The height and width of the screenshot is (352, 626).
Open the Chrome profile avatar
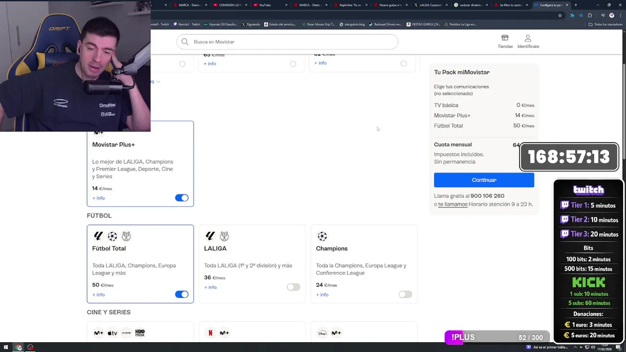tap(611, 15)
